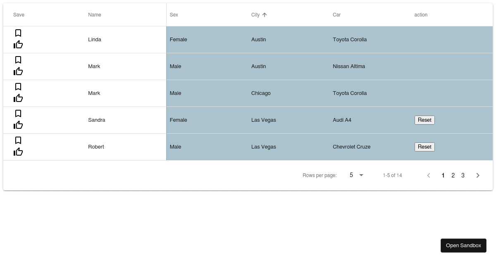The width and height of the screenshot is (496, 260).
Task: Jump to page 3
Action: [463, 175]
